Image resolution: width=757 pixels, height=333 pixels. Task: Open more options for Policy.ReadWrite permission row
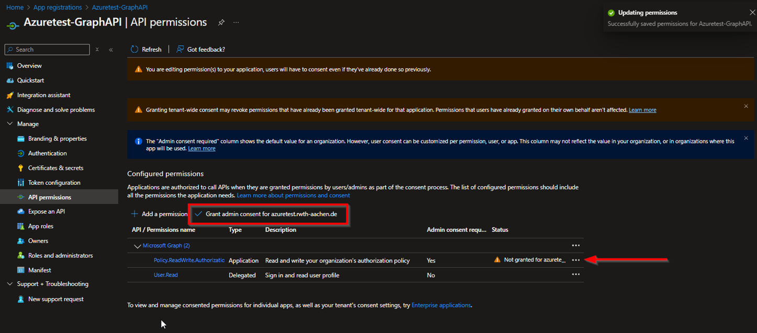(x=575, y=260)
